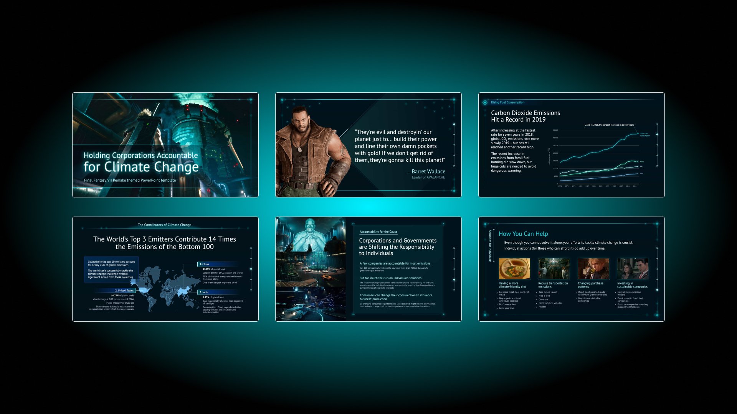This screenshot has height=414, width=737.
Task: Click the diamond icon beside Rising Fuel Consumption
Action: pyautogui.click(x=485, y=102)
